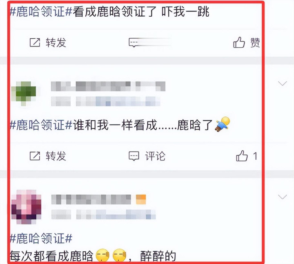Like the first post with thumbs-up icon
Viewport: 294px width, 264px height.
[239, 42]
